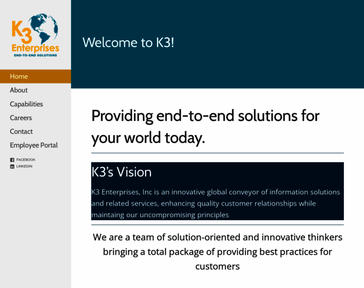Click the Facebook icon in the sidebar
The height and width of the screenshot is (288, 364).
[x=12, y=160]
